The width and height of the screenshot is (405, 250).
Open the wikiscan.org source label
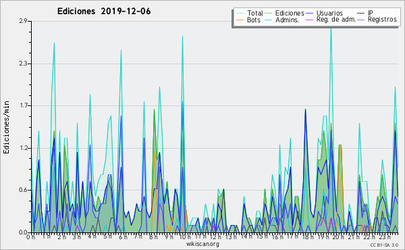(202, 244)
